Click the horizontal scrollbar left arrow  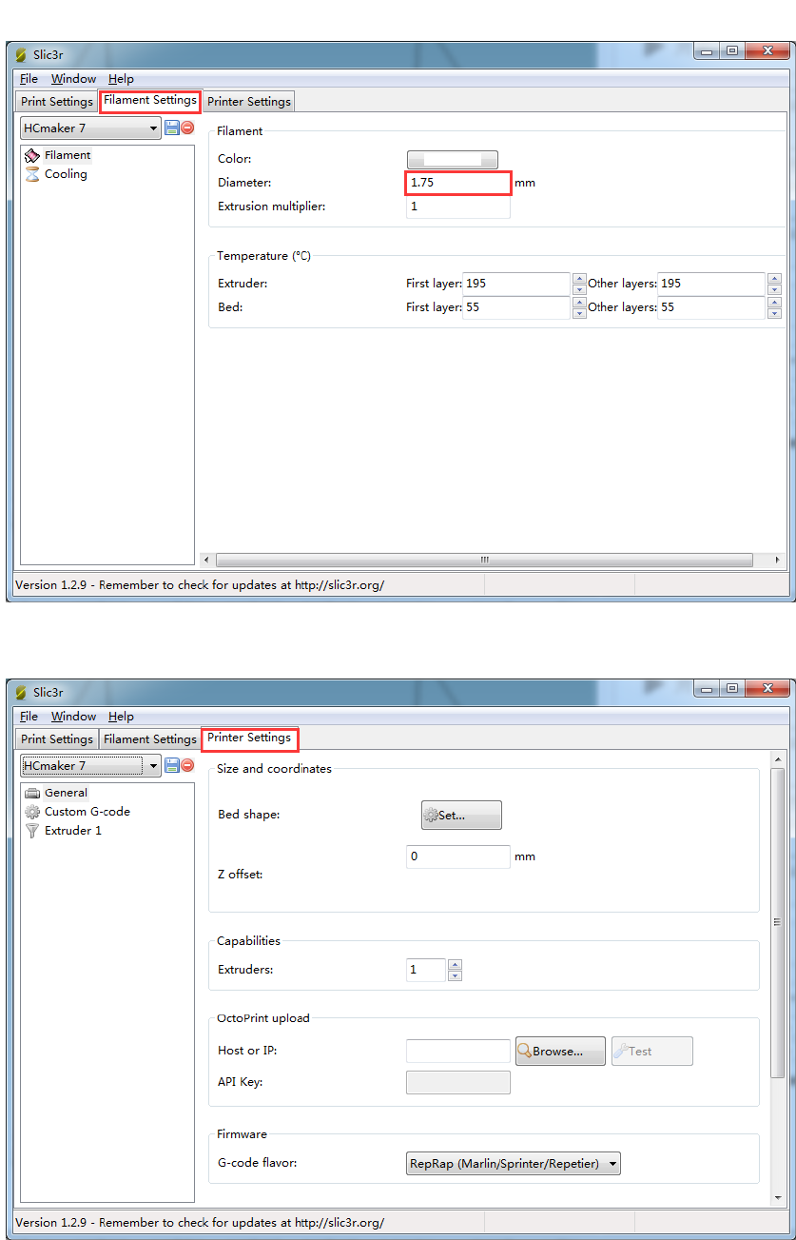click(x=207, y=560)
